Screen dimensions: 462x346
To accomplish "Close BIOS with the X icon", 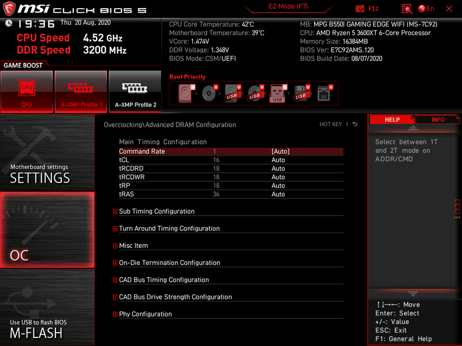I will coord(449,9).
